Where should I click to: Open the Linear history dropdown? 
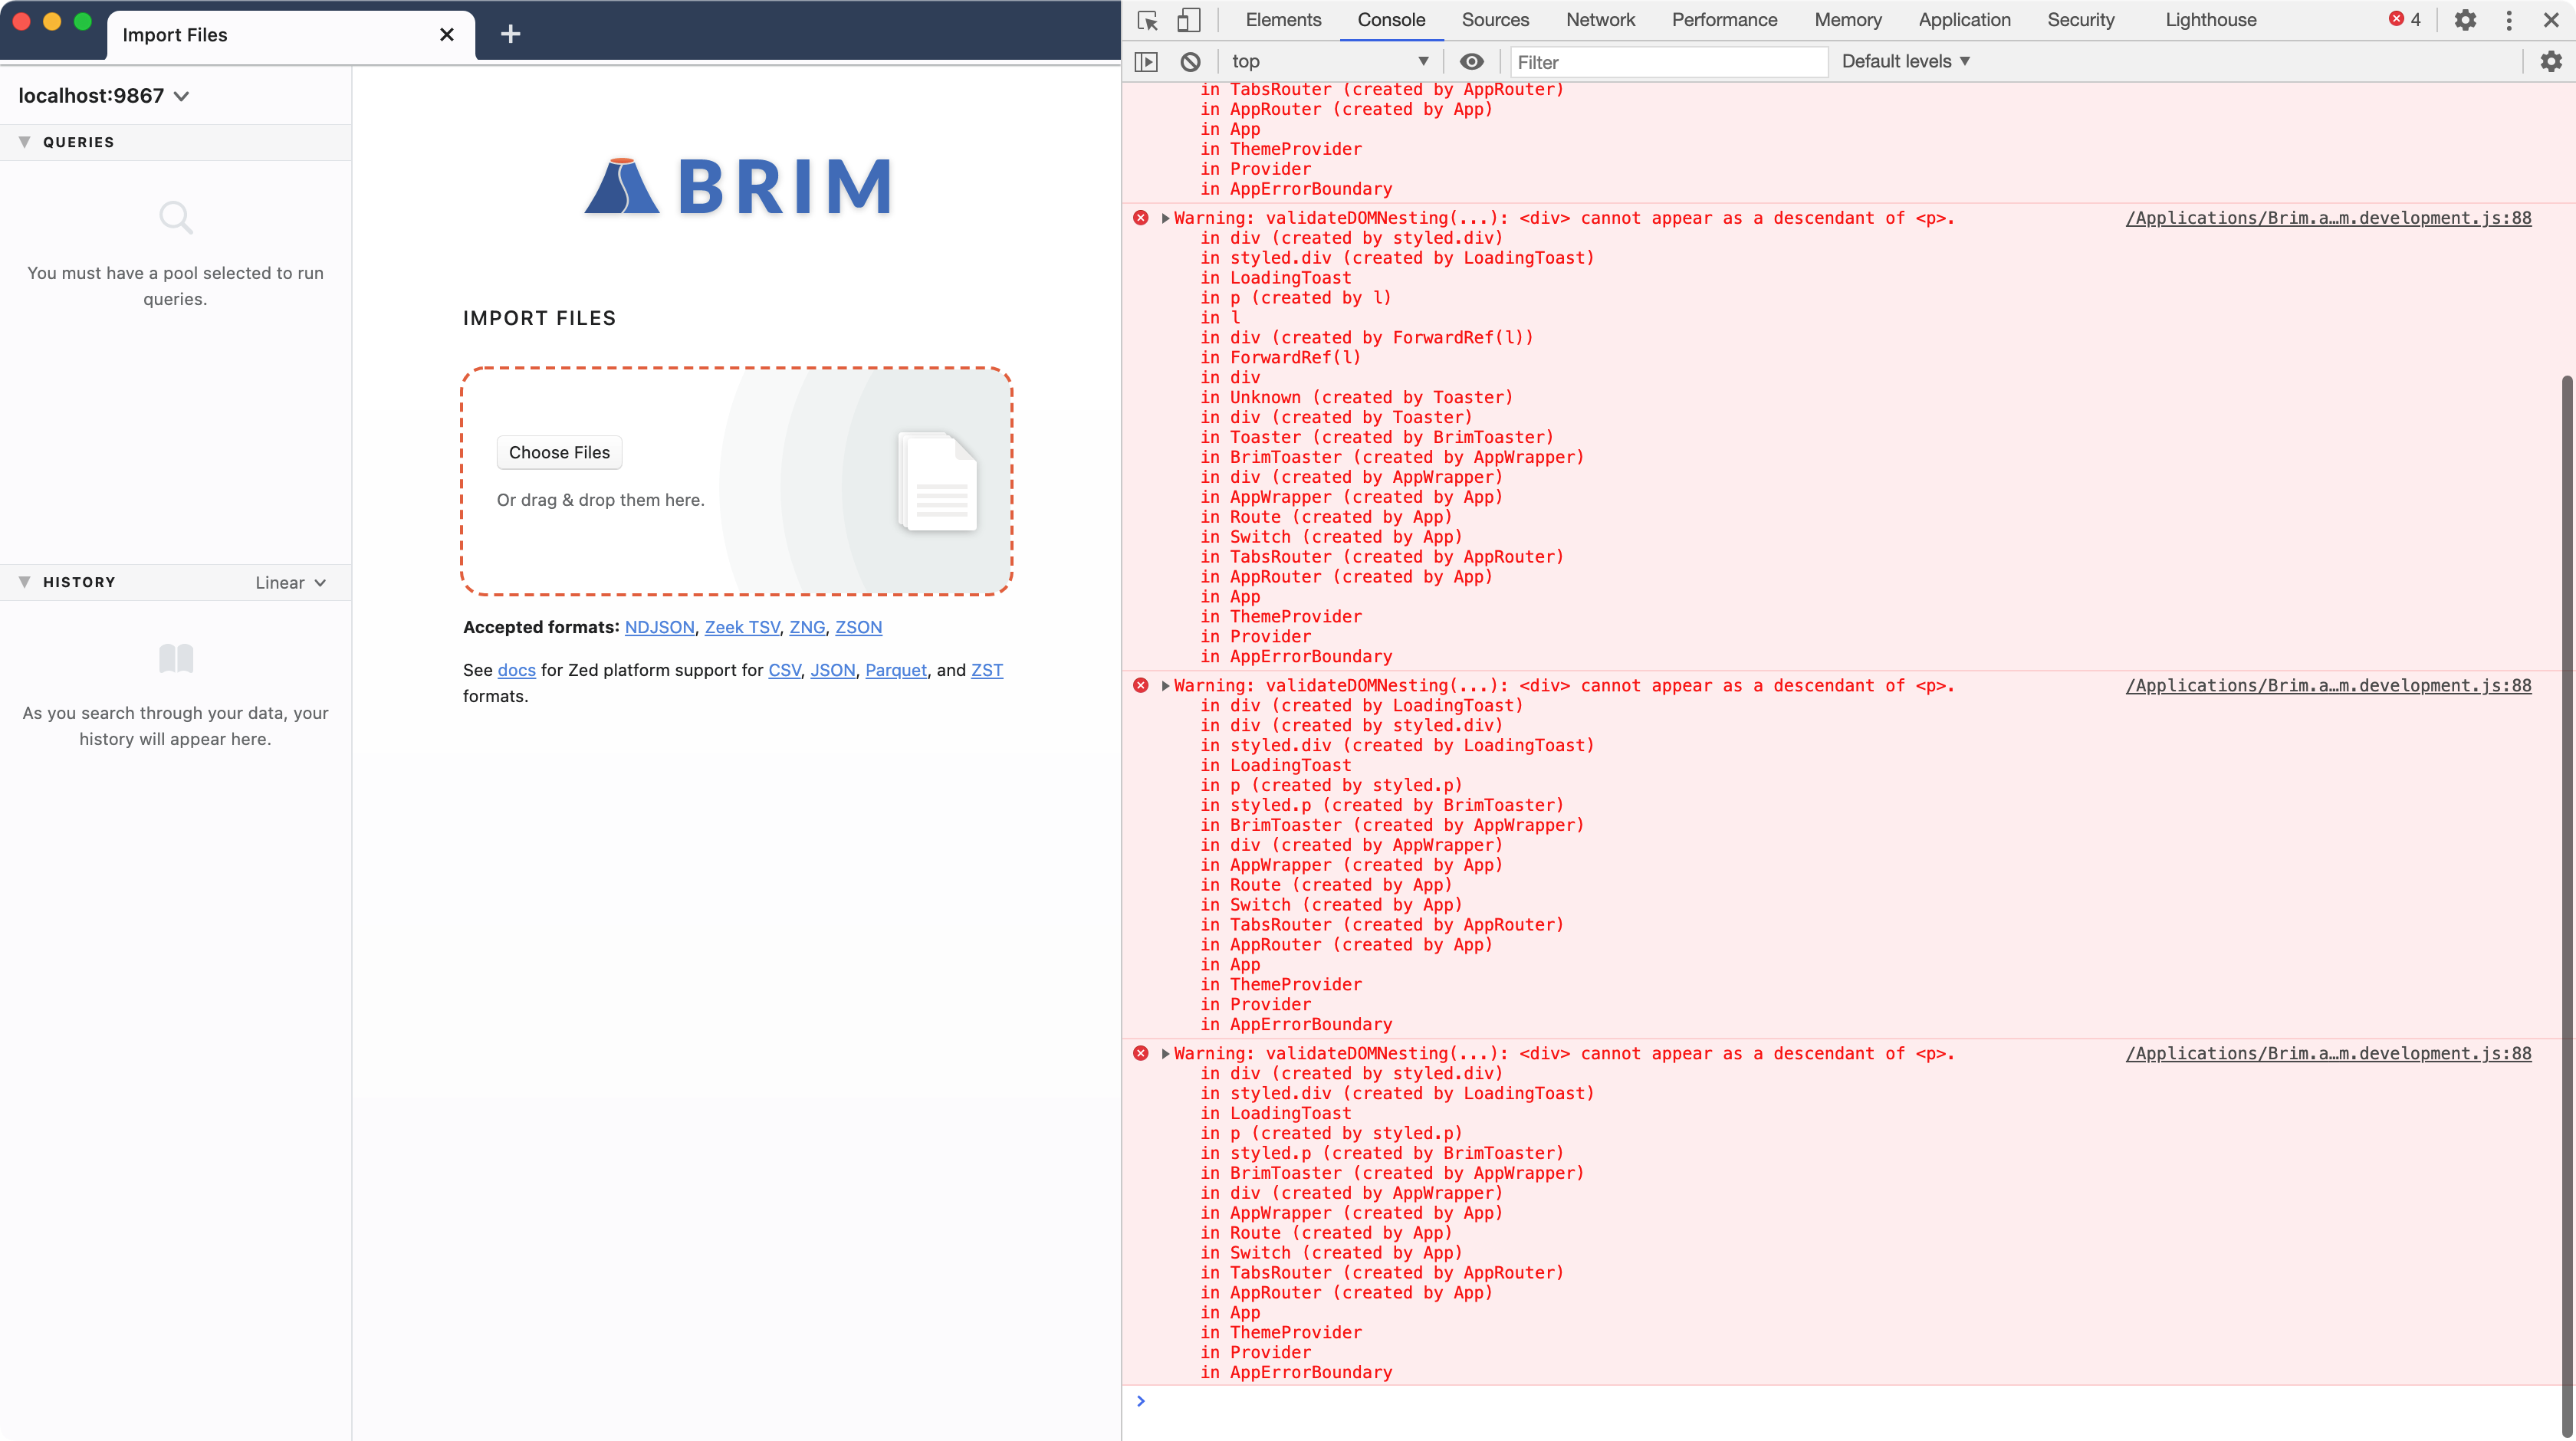coord(289,582)
